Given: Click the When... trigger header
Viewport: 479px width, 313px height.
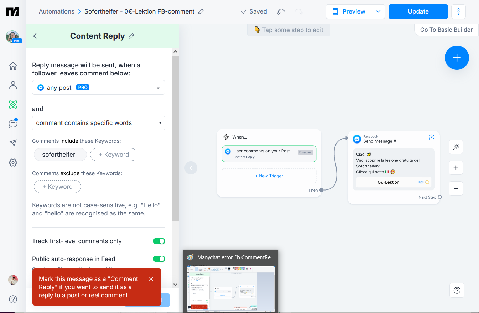Looking at the screenshot, I should pyautogui.click(x=239, y=137).
